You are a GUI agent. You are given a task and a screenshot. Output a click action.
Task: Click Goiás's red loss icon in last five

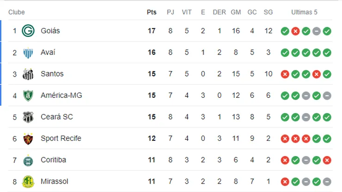coord(295,31)
